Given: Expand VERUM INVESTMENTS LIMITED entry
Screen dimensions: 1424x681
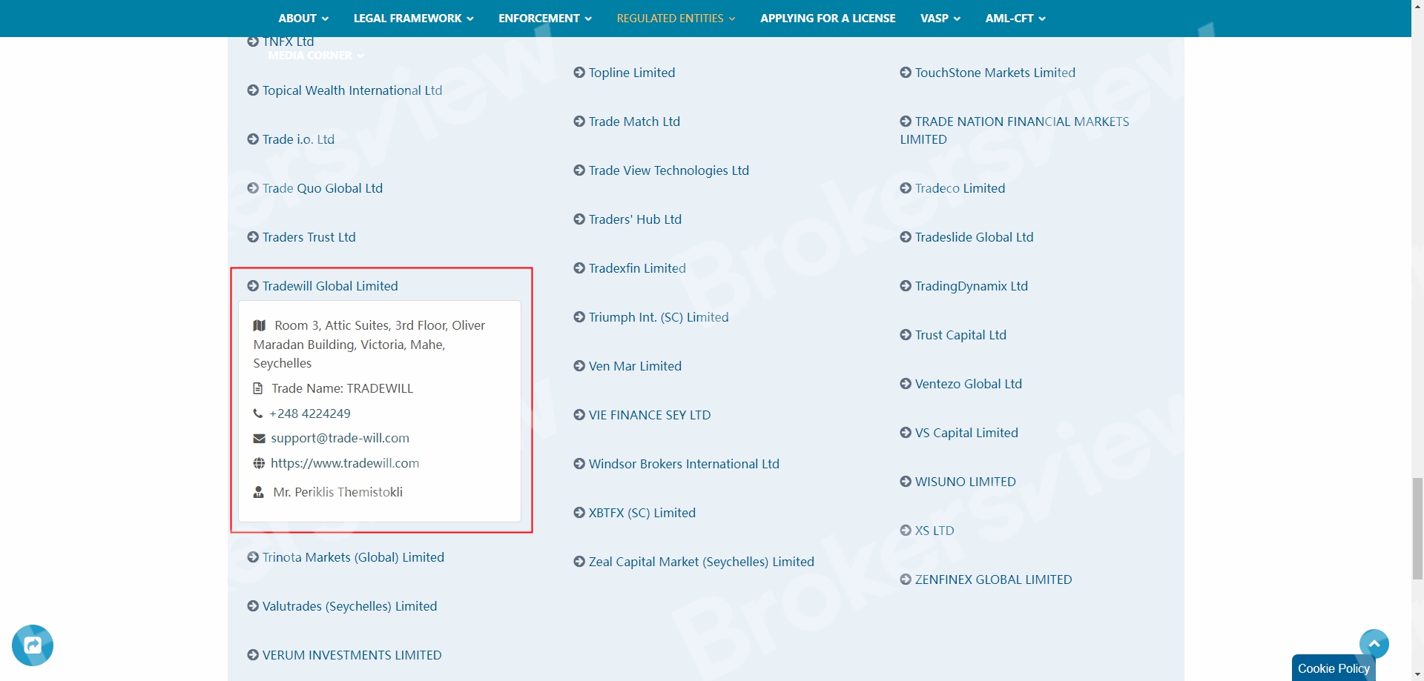Looking at the screenshot, I should (x=344, y=655).
